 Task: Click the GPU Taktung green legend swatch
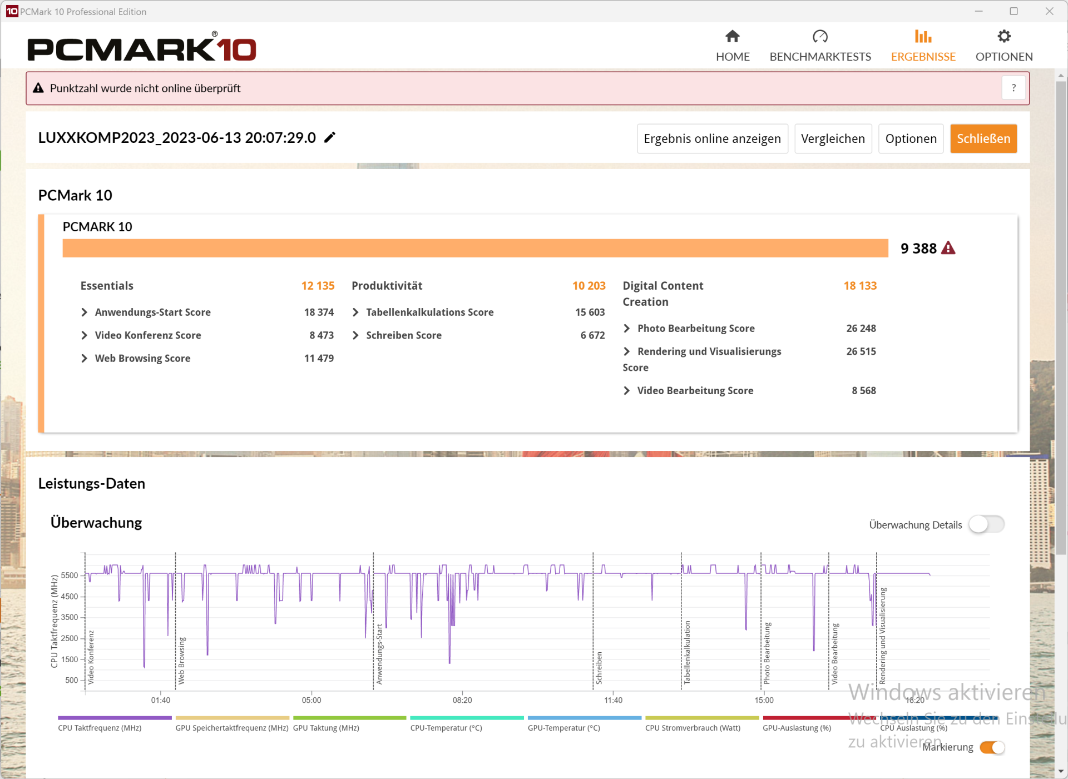(349, 718)
